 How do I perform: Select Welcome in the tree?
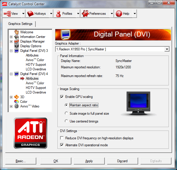point(27,32)
